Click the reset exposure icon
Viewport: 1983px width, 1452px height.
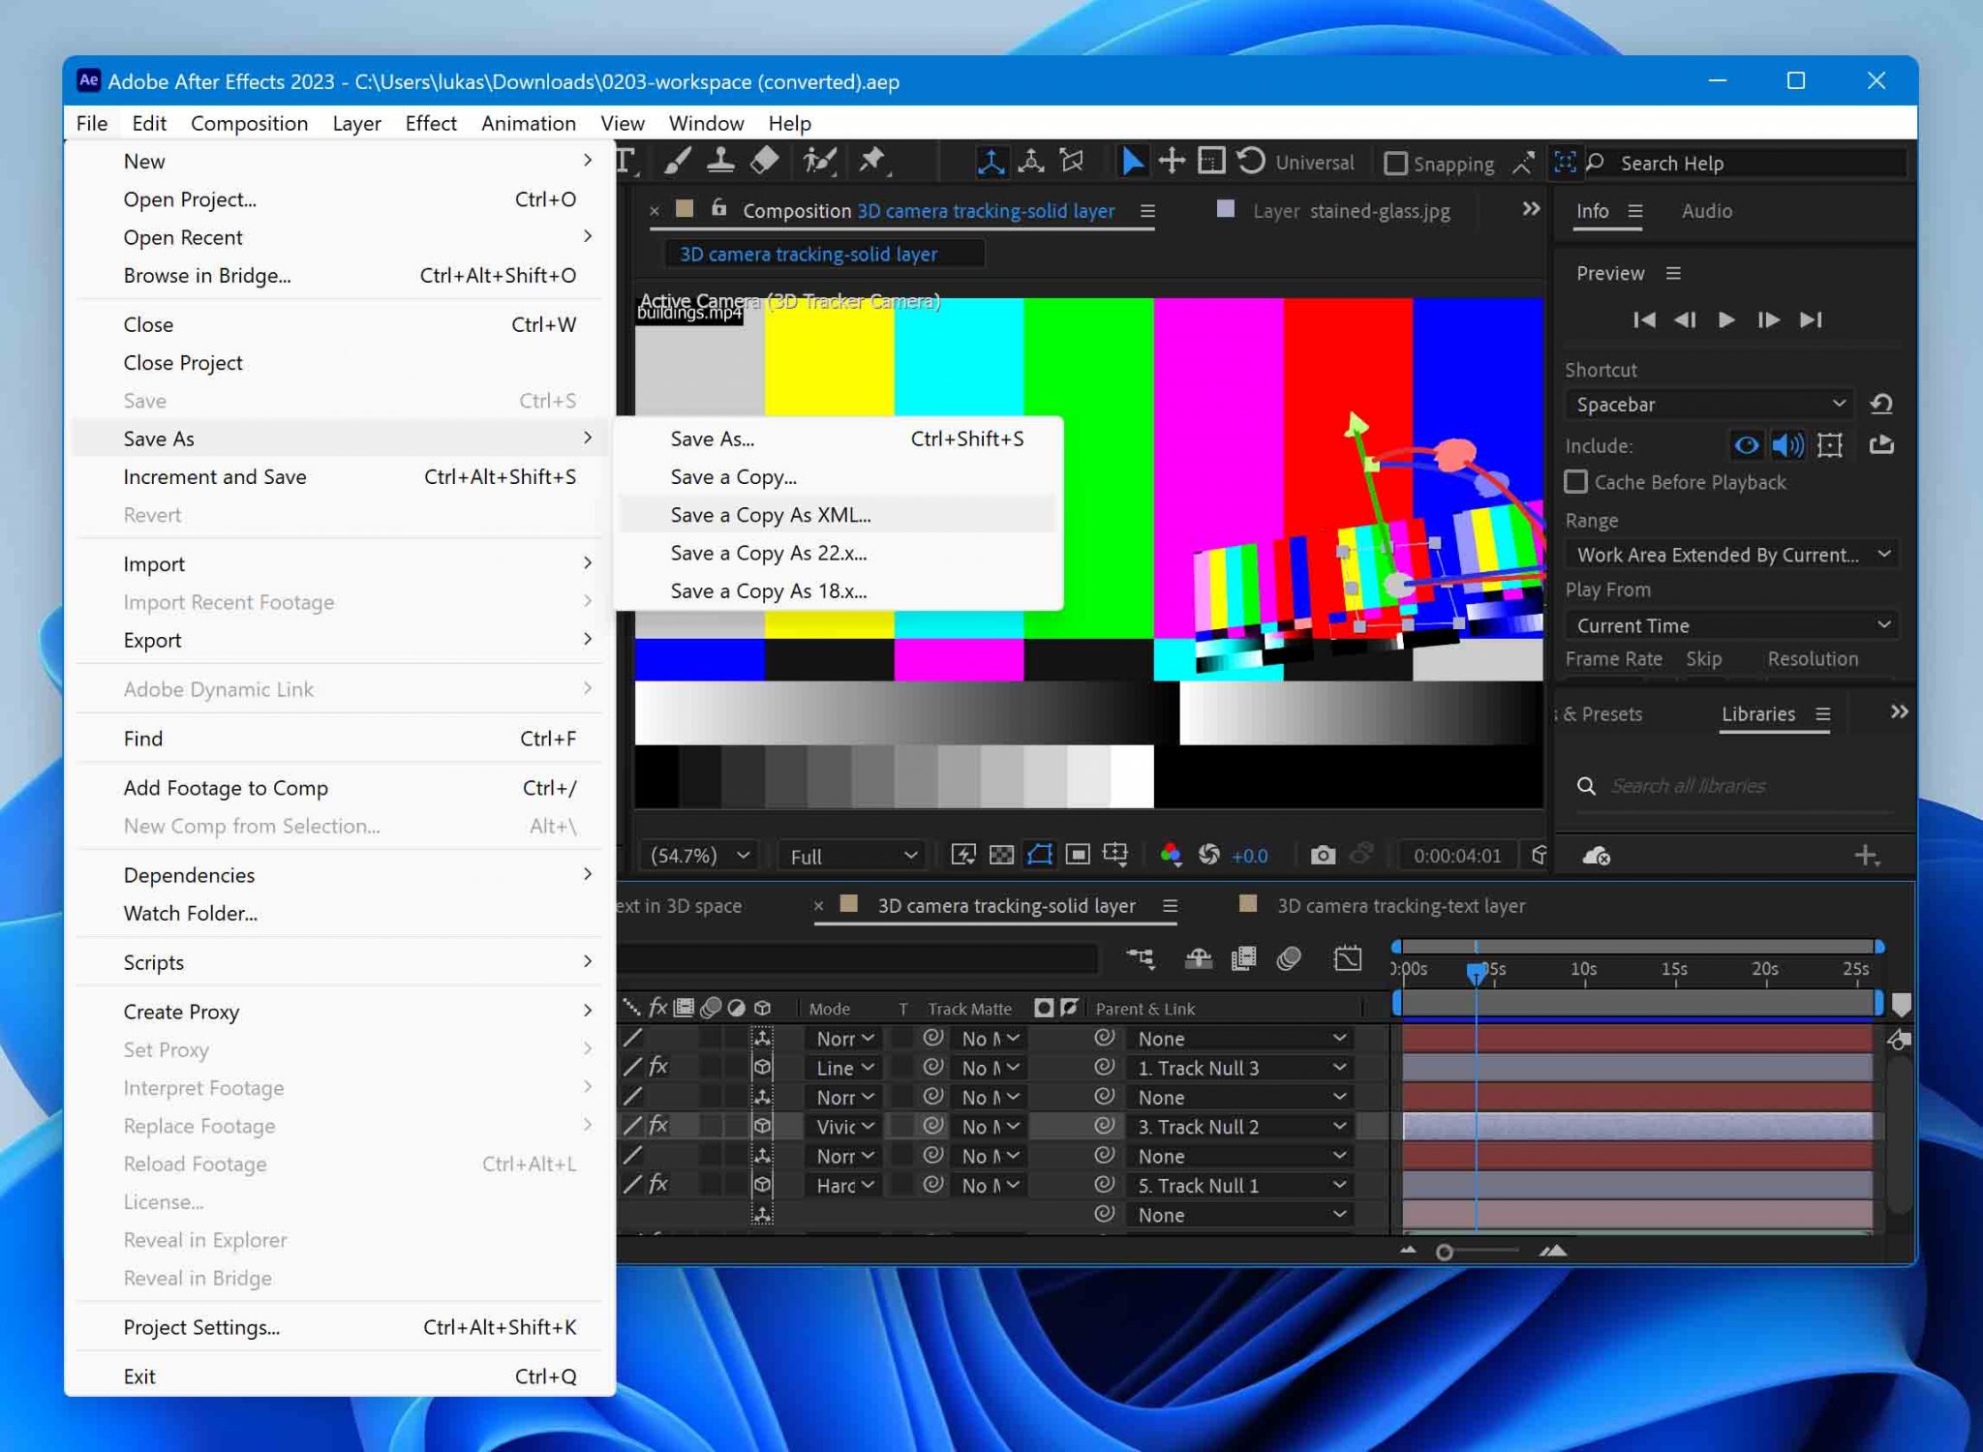(x=1209, y=855)
